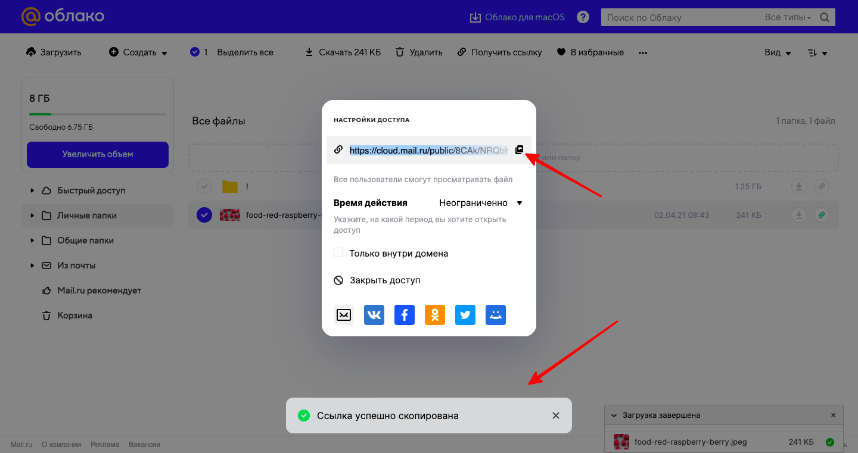
Task: Share link via Twitter icon
Action: [x=465, y=315]
